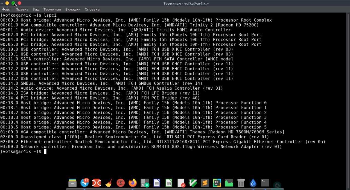Click 'Processor Function 5' text
The image size is (350, 190).
point(241,127)
